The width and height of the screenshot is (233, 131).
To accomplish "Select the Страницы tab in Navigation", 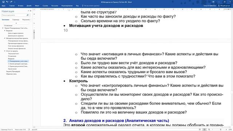I will [16, 20].
